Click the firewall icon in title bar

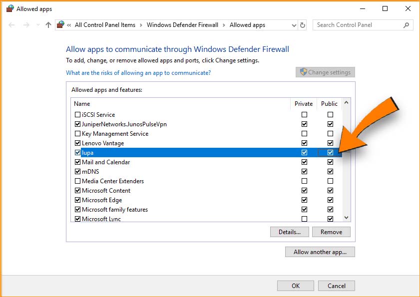pyautogui.click(x=10, y=8)
